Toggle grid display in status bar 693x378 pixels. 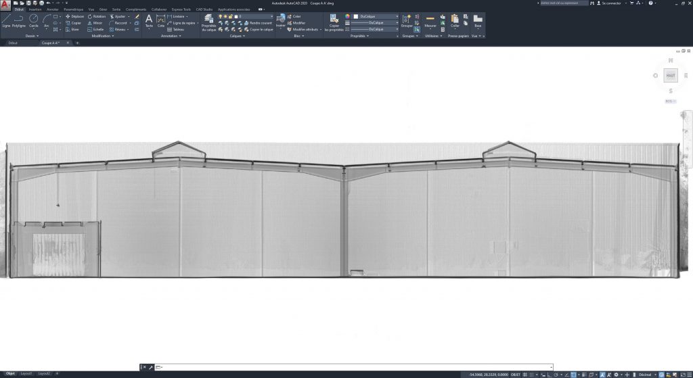[x=525, y=375]
